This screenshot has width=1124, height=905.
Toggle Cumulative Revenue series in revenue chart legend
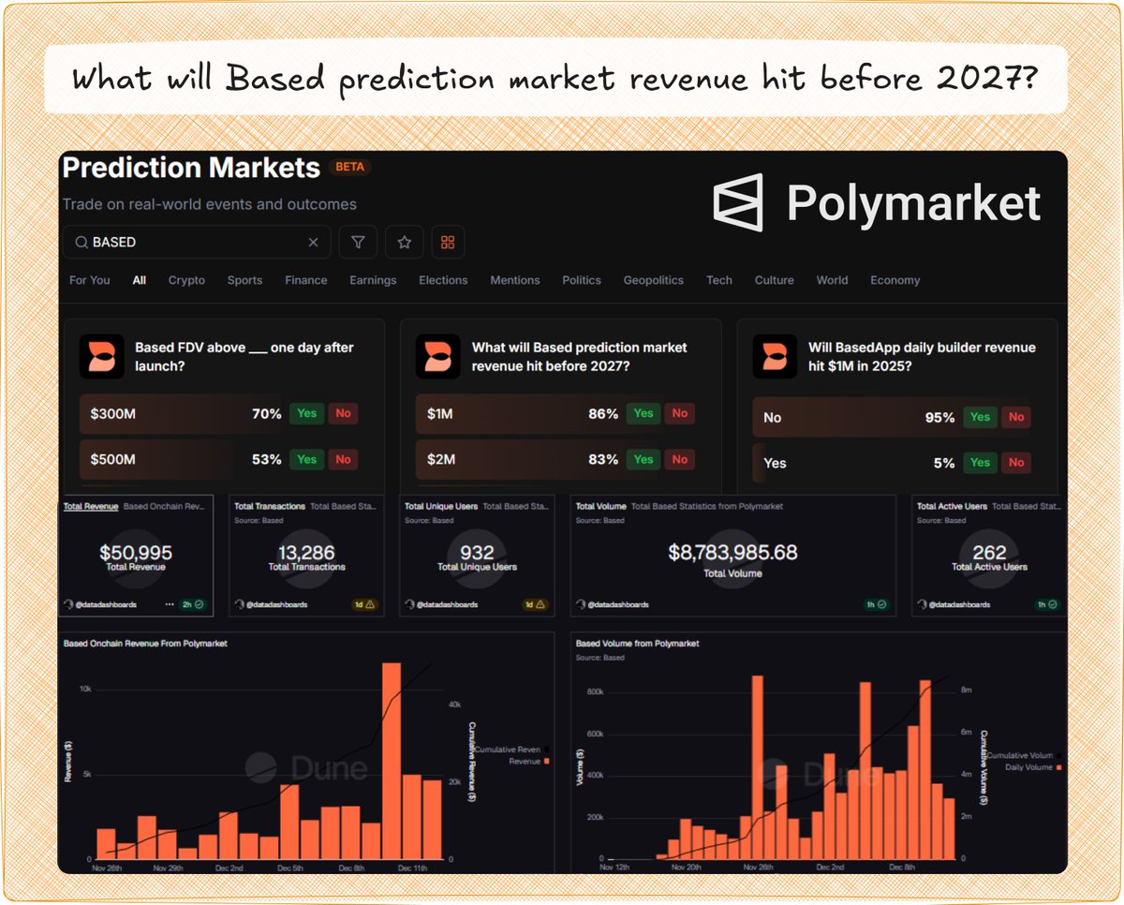(512, 750)
